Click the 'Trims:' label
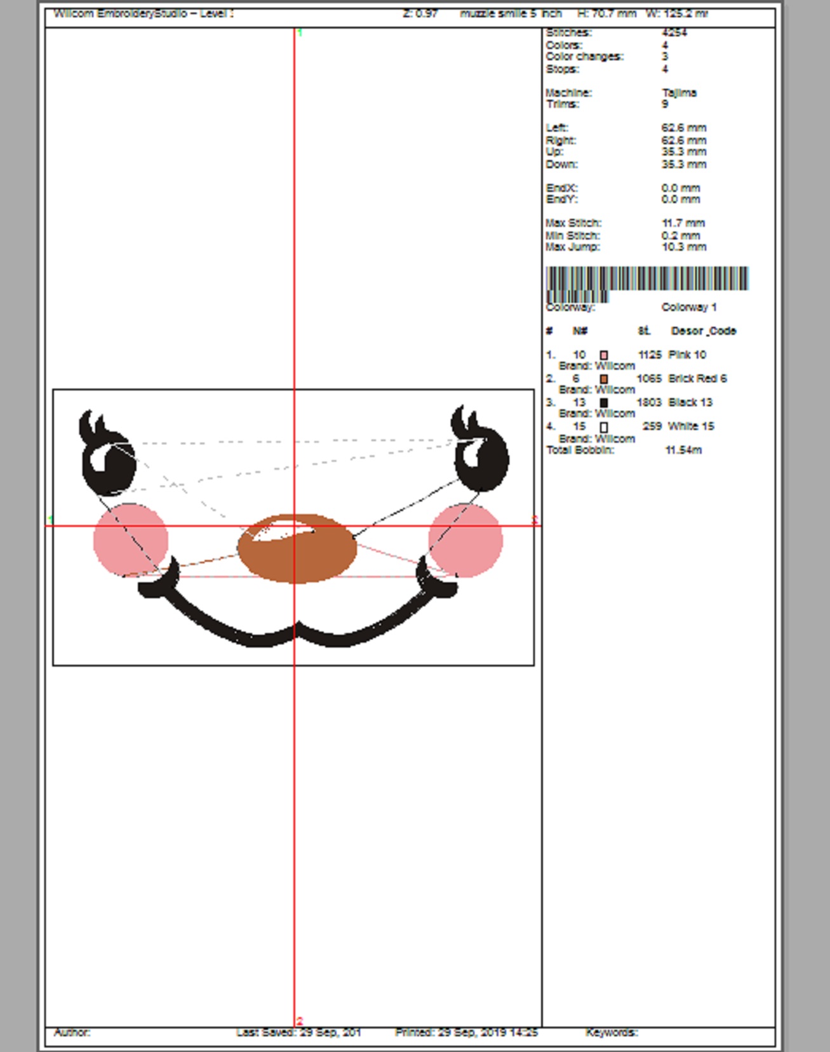Viewport: 830px width, 1052px height. click(562, 104)
